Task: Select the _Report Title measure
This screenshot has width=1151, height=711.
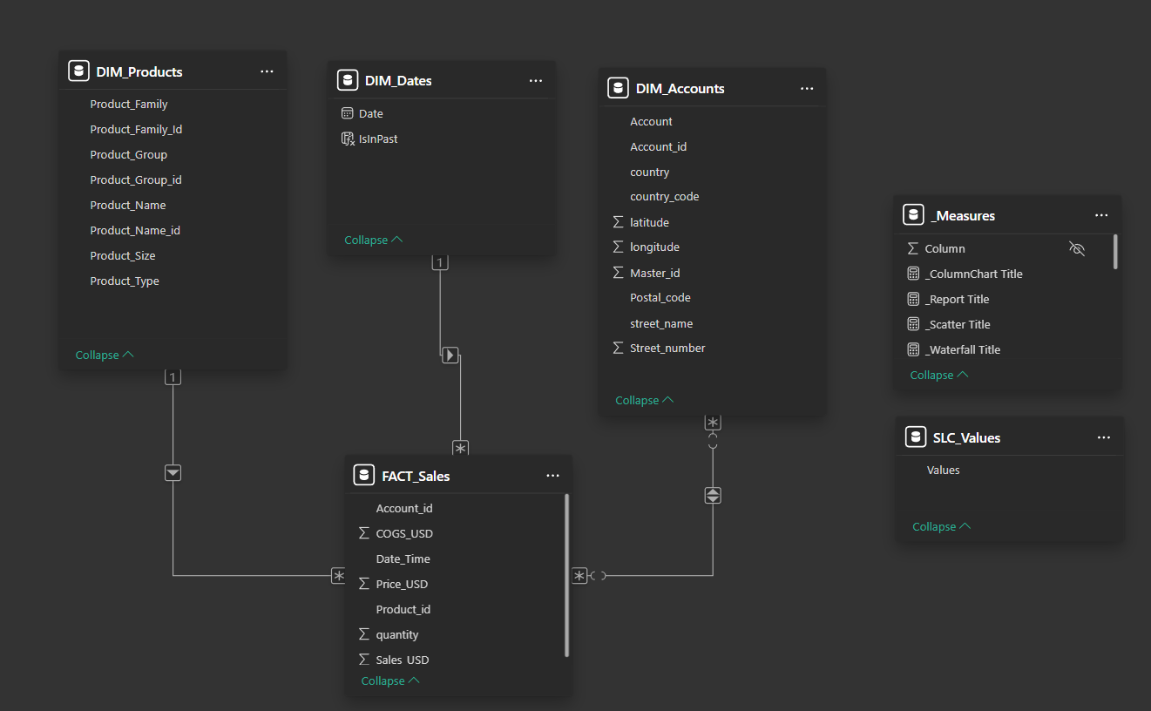Action: click(x=957, y=299)
